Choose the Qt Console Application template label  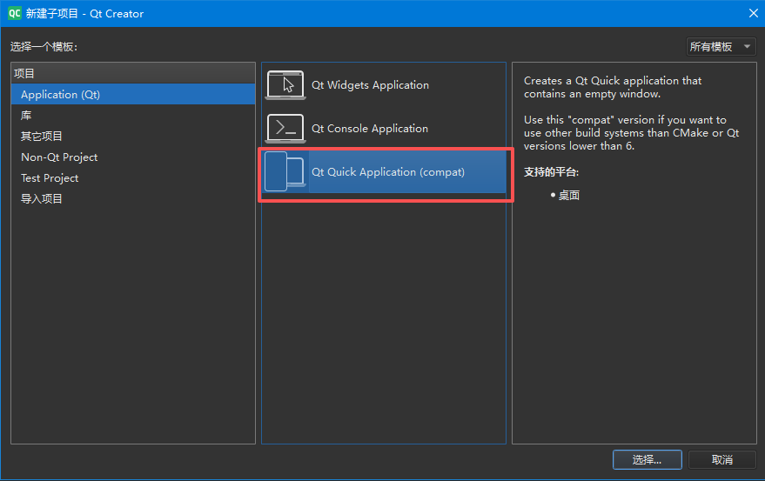coord(370,129)
